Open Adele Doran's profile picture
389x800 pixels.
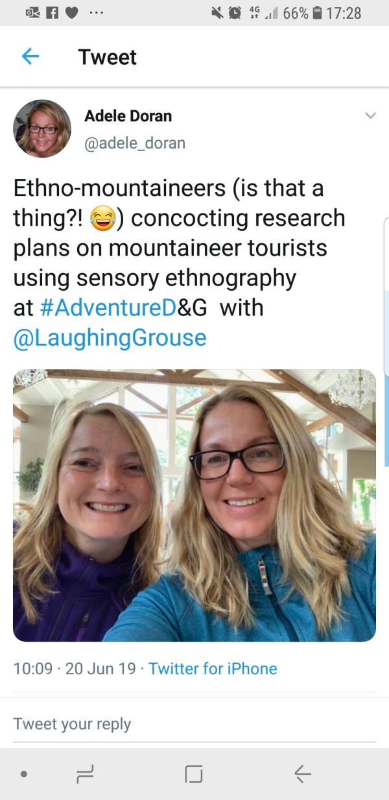[x=42, y=128]
